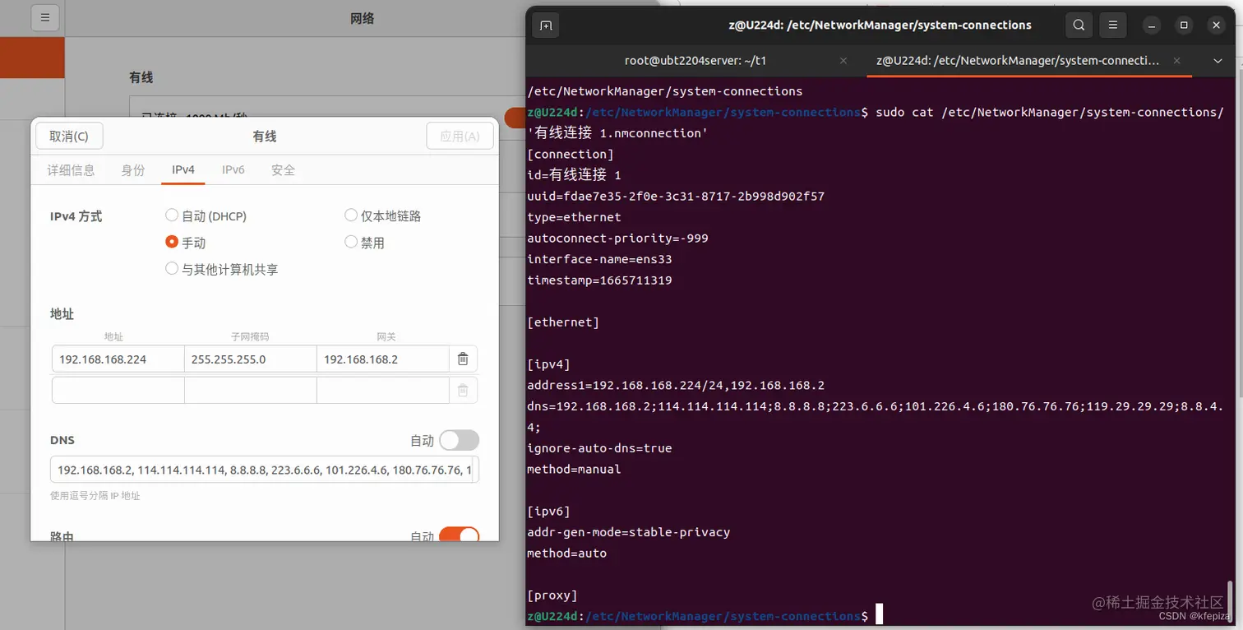The image size is (1243, 630).
Task: Click the address1=192.168.168.224/24 terminal line
Action: tap(676, 386)
